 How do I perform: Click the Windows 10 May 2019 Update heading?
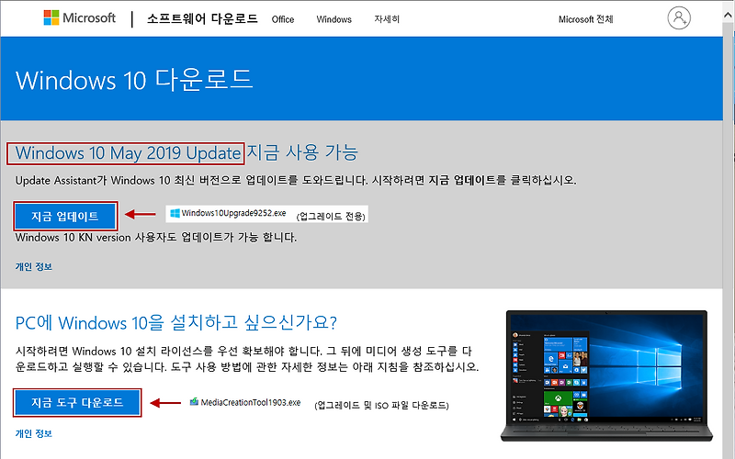(128, 153)
